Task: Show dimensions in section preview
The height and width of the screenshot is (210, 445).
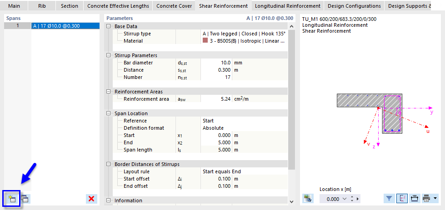Action: (x=414, y=198)
